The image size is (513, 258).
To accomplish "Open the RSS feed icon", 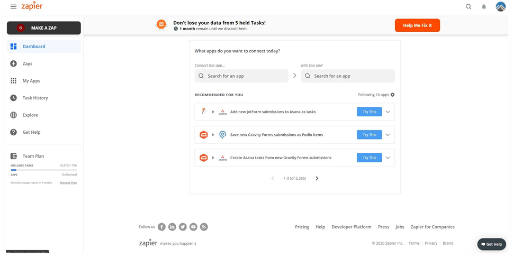I will (x=204, y=227).
